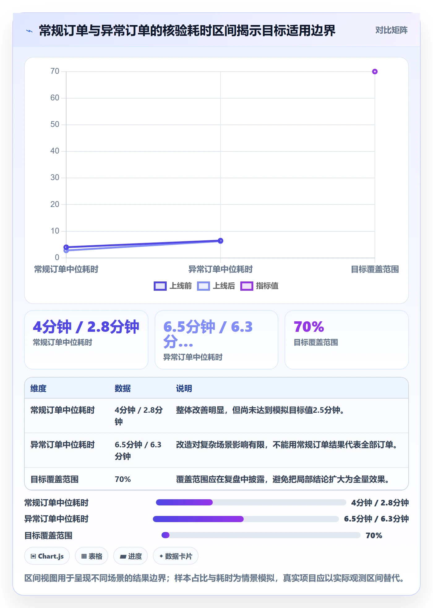Click the 说明 column header
This screenshot has width=433, height=608.
(x=184, y=388)
